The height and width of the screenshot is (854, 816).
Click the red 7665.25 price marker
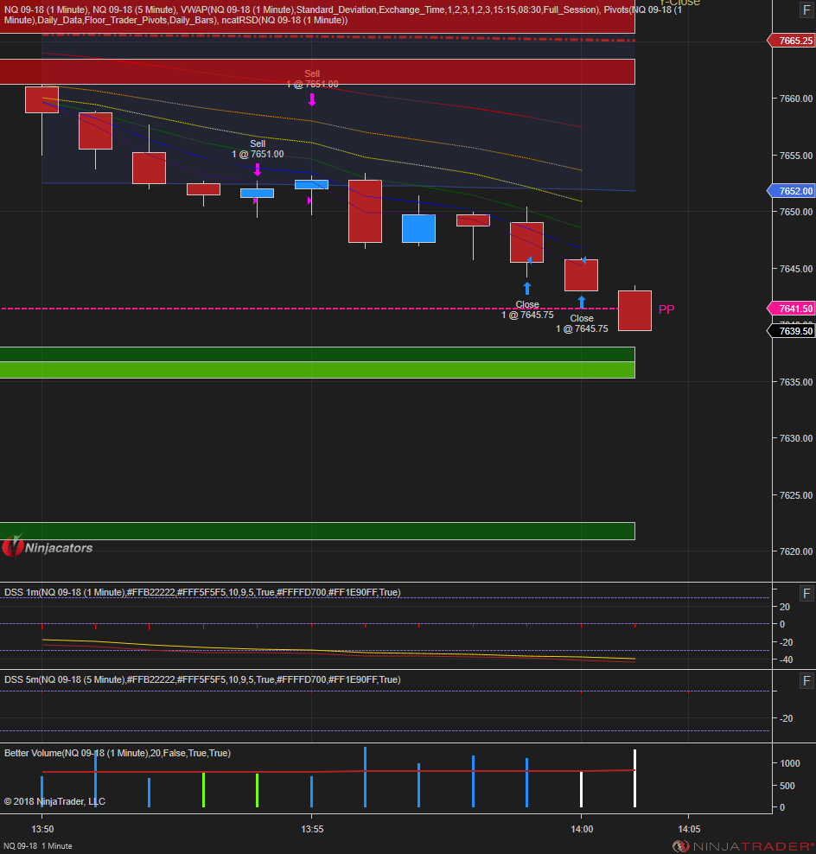tap(792, 41)
